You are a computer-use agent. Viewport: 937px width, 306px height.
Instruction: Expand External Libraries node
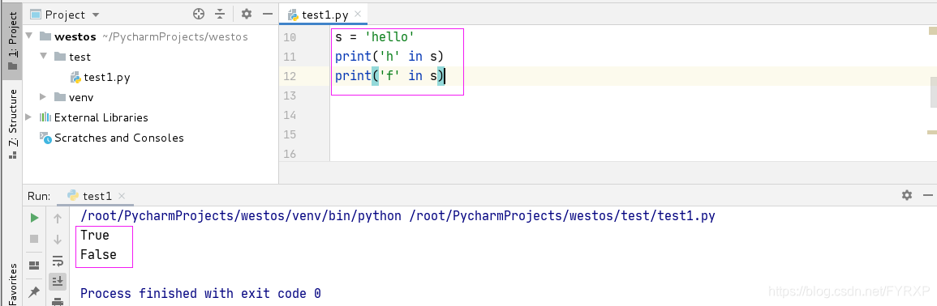pyautogui.click(x=29, y=117)
